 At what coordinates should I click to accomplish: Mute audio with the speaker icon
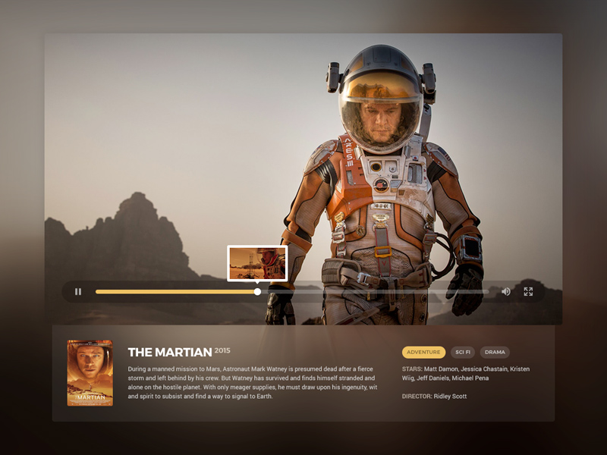coord(505,291)
